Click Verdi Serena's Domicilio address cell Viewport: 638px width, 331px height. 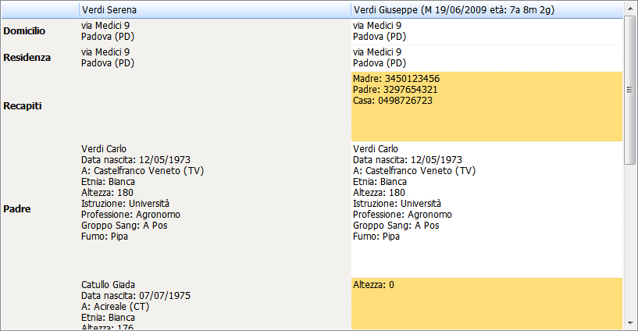[x=215, y=31]
